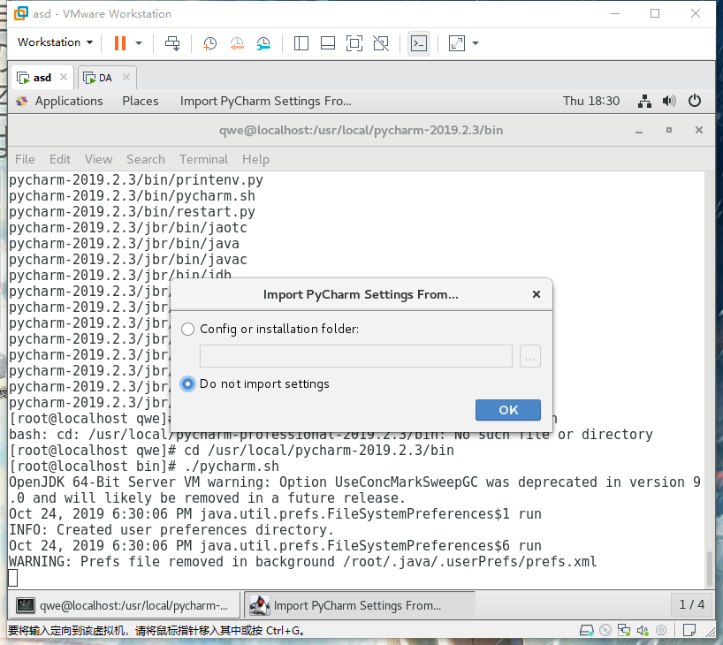Open the terminal View menu
The image size is (723, 645).
click(x=98, y=159)
